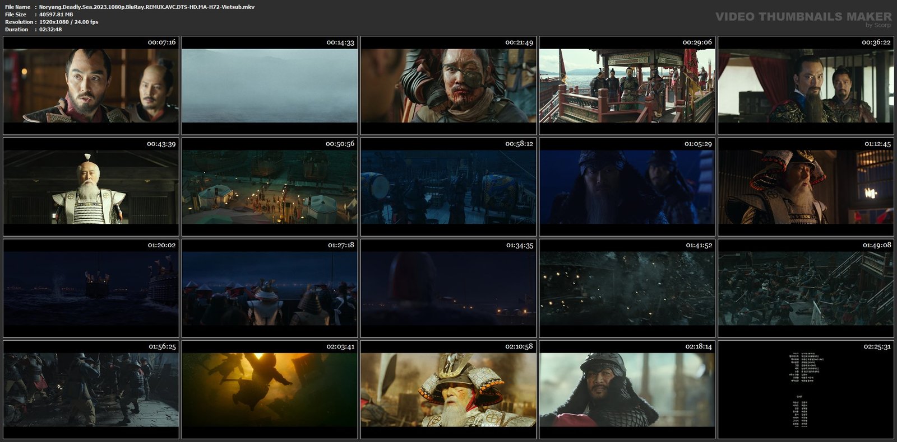View the dark frame at 01:34:35
897x442 pixels.
[x=449, y=288]
